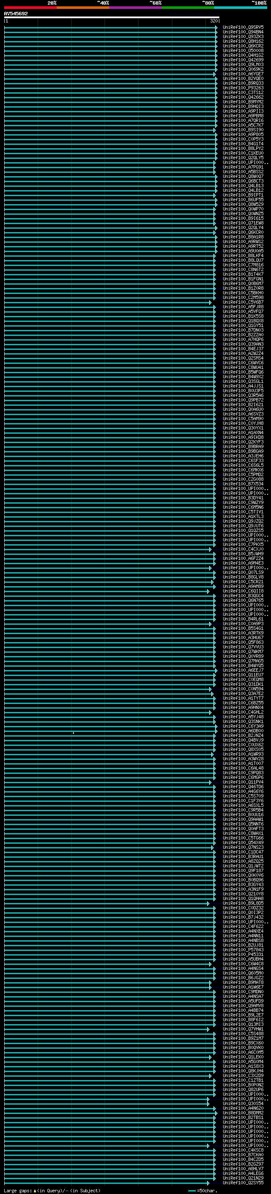The height and width of the screenshot is (1194, 271).
Task: Select hit UniRef100_C4CXJ0
Action: [243, 549]
